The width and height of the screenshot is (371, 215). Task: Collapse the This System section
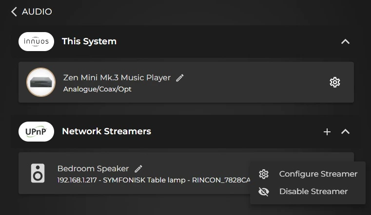[345, 42]
